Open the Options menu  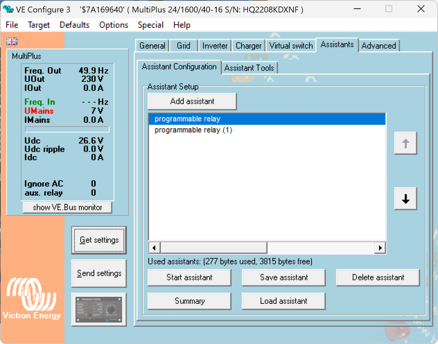[113, 25]
